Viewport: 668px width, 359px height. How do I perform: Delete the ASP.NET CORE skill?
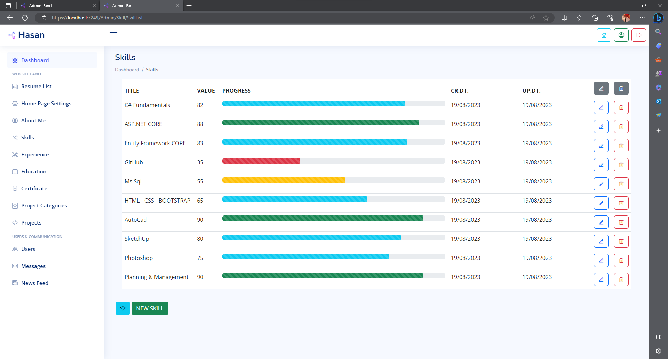point(621,127)
